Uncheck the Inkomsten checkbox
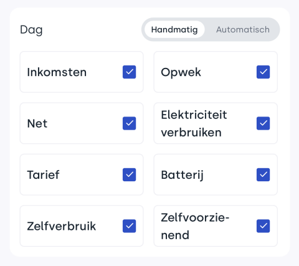Viewport: 299px width, 266px height. pos(129,72)
